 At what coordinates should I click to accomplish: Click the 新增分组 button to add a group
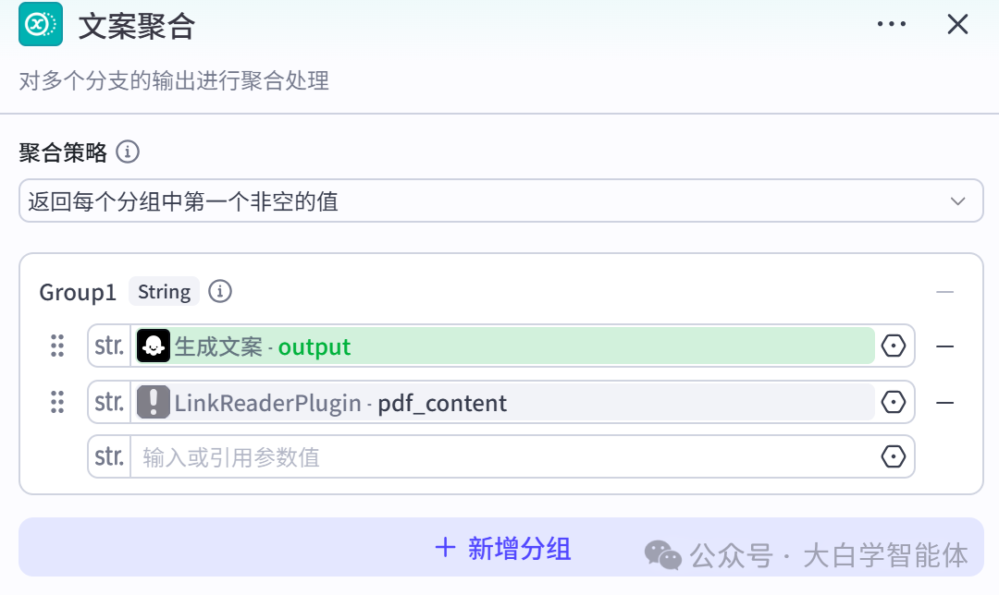click(500, 547)
